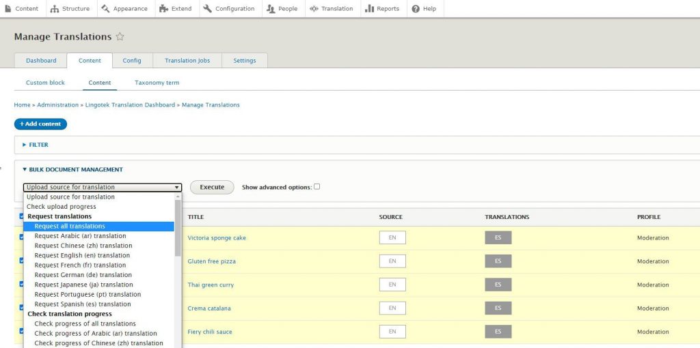Enable the Show advanced options checkbox
Screen dimensions: 700x348
click(x=317, y=187)
